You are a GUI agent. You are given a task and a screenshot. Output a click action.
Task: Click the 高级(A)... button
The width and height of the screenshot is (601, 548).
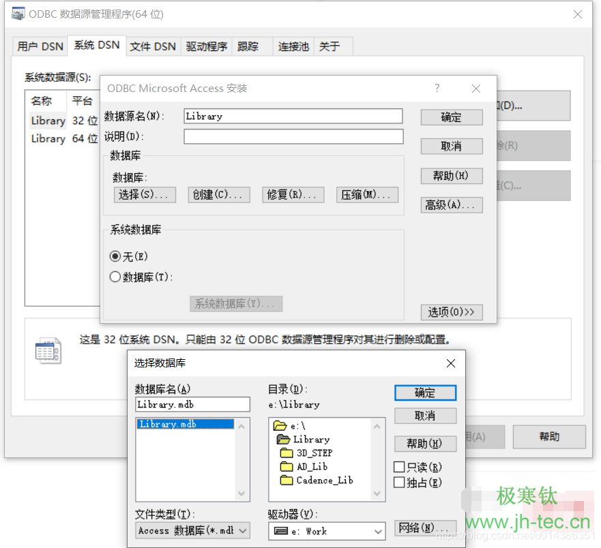pyautogui.click(x=452, y=205)
